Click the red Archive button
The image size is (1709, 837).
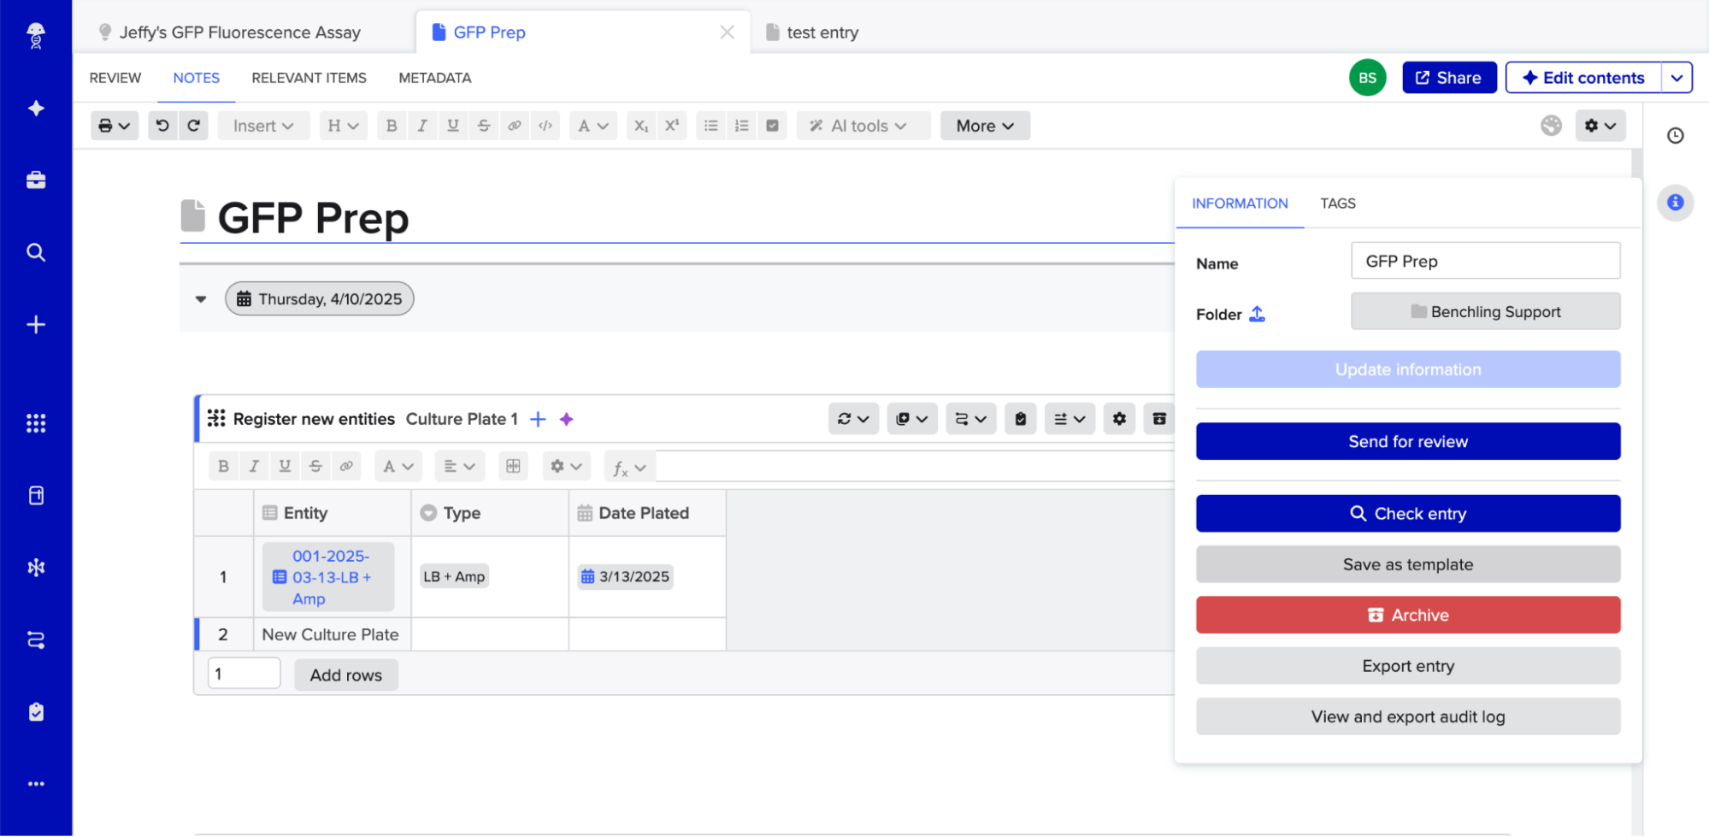pos(1408,615)
